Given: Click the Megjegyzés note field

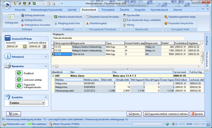Looking at the screenshot, I should 118,38.
